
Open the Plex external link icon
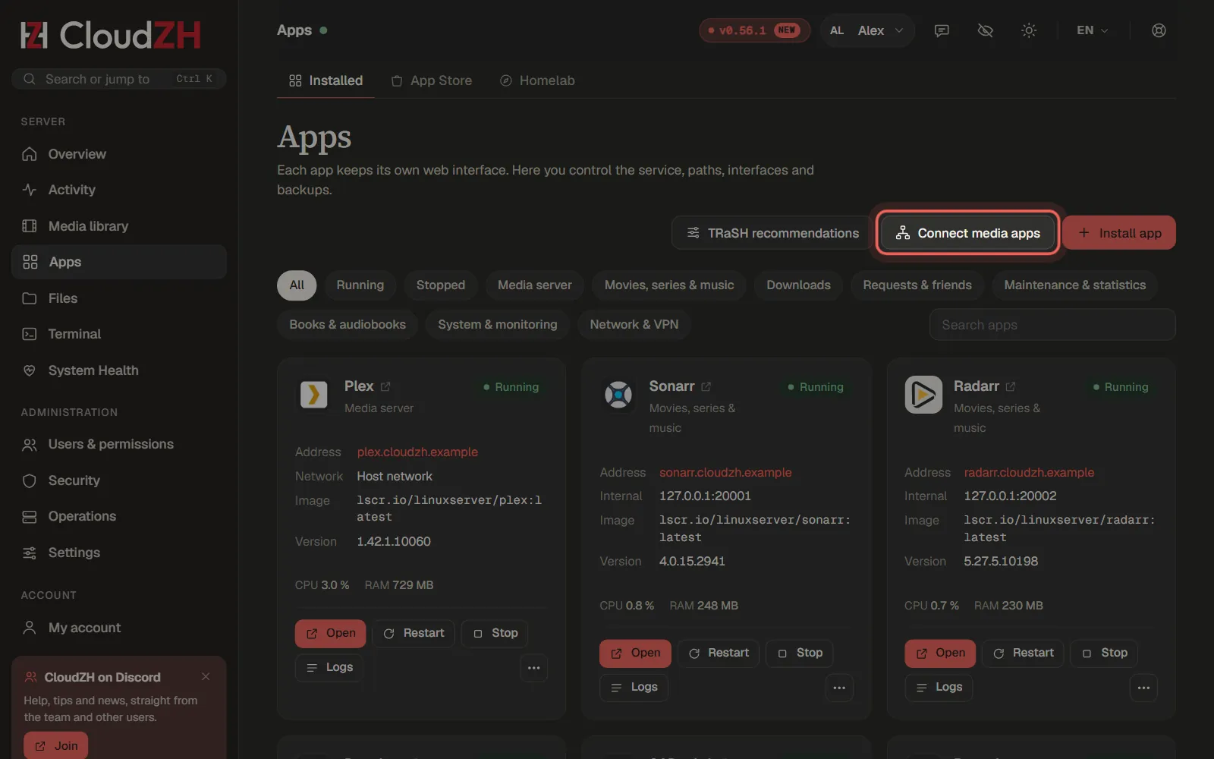(385, 386)
